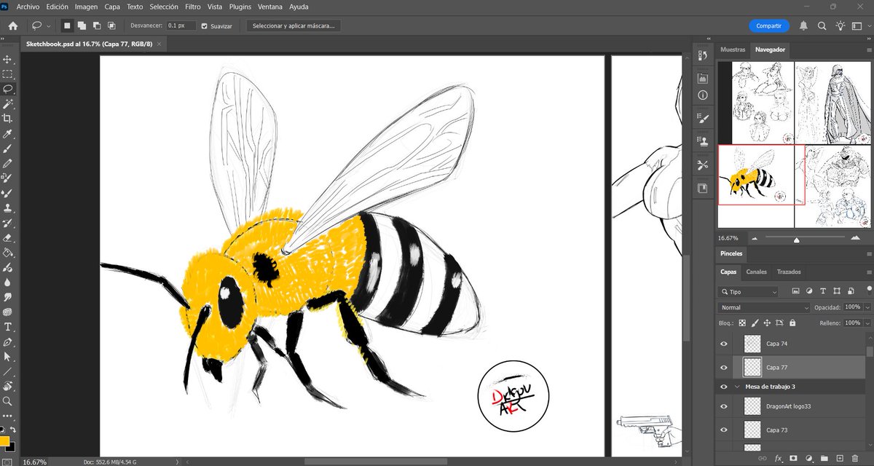The width and height of the screenshot is (874, 466).
Task: Select the Path Selection arrow tool
Action: tap(7, 357)
